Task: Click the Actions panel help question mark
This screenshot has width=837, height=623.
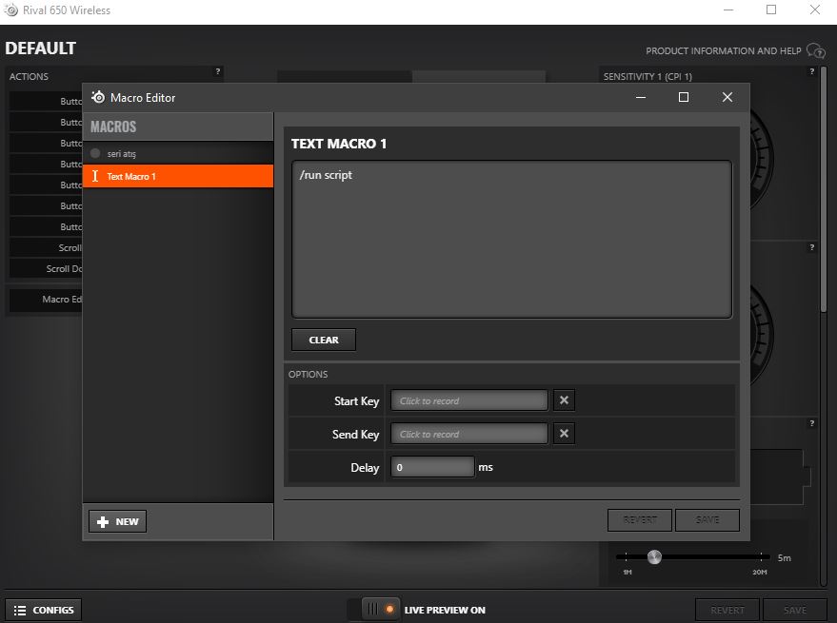Action: pos(218,71)
